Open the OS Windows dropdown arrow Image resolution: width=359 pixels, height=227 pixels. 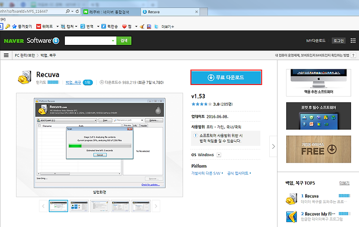[x=219, y=155]
